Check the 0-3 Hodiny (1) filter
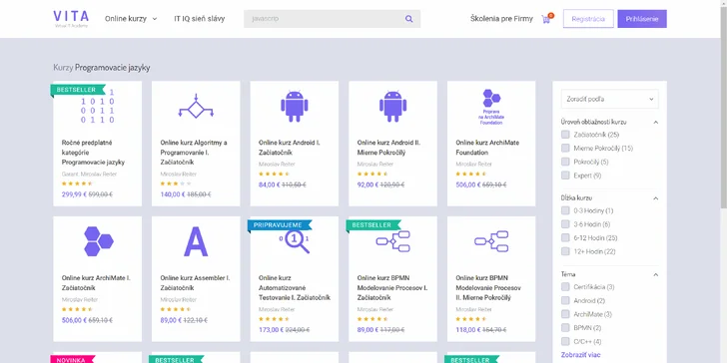Viewport: 727px width, 363px height. (565, 210)
